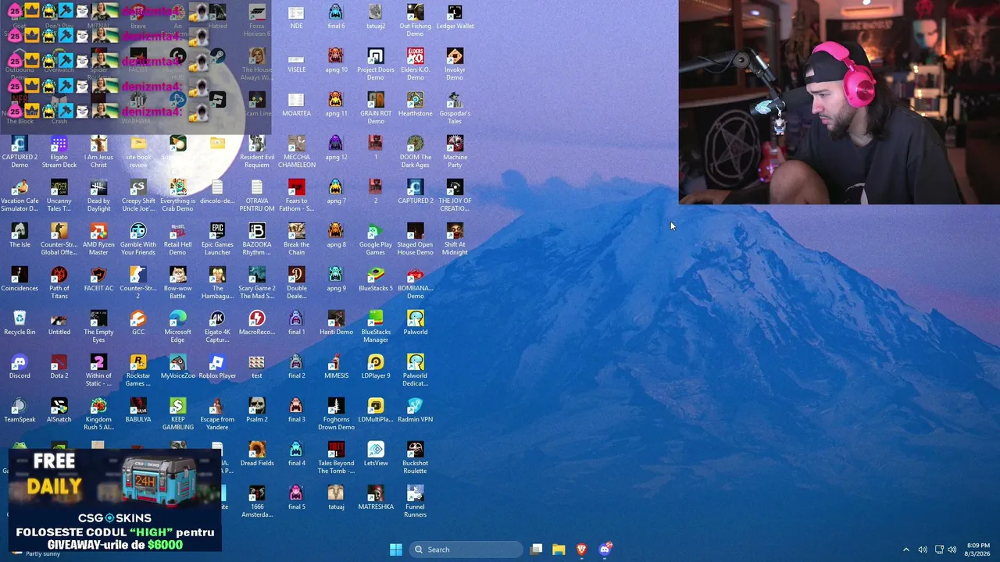The width and height of the screenshot is (1000, 562).
Task: Select the GCC desktop icon
Action: click(138, 323)
